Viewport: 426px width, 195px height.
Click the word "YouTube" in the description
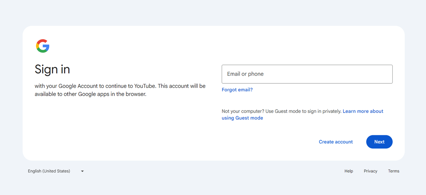[144, 86]
